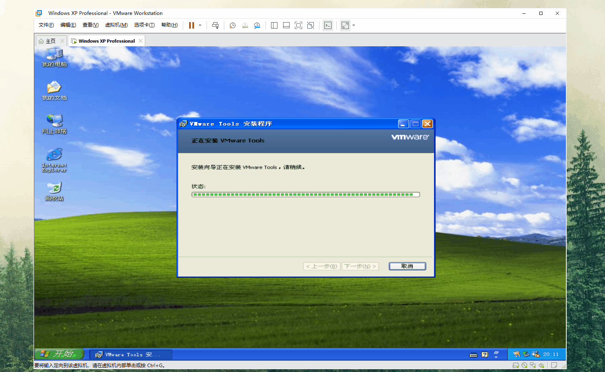The height and width of the screenshot is (372, 605).
Task: Open the 帮助 menu
Action: 169,25
